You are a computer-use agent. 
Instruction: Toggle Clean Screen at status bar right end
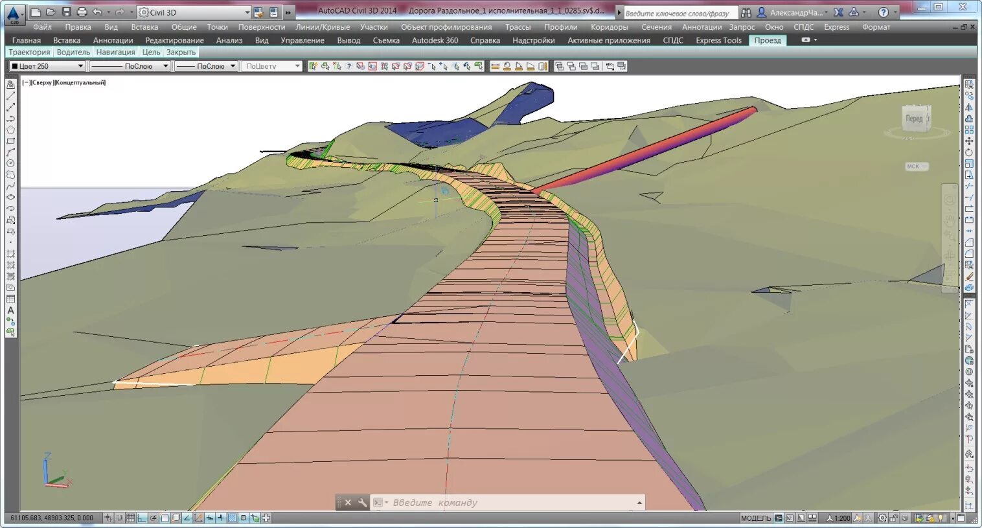click(961, 518)
